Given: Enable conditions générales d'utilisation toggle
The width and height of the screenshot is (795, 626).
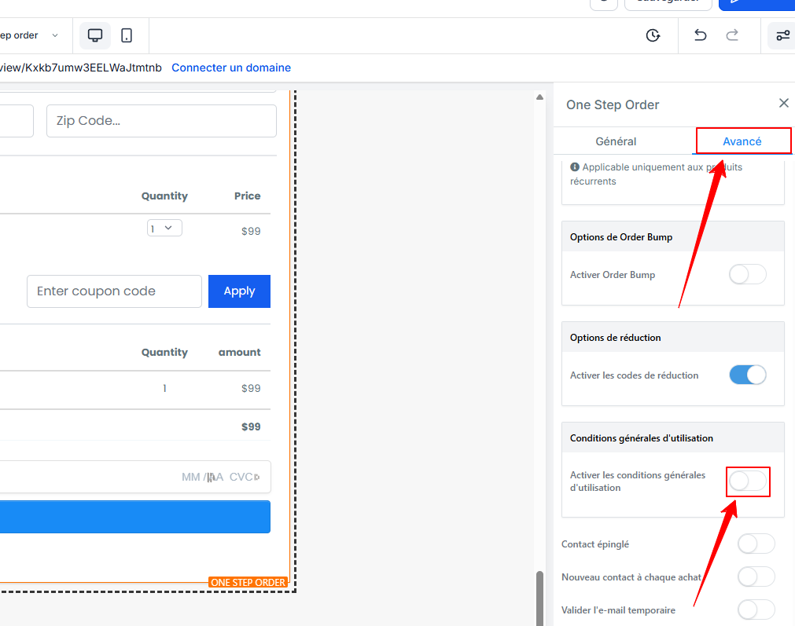Looking at the screenshot, I should pyautogui.click(x=747, y=481).
